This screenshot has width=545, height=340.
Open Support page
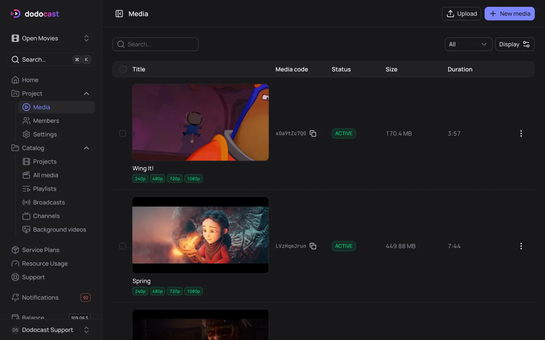[x=51, y=277]
